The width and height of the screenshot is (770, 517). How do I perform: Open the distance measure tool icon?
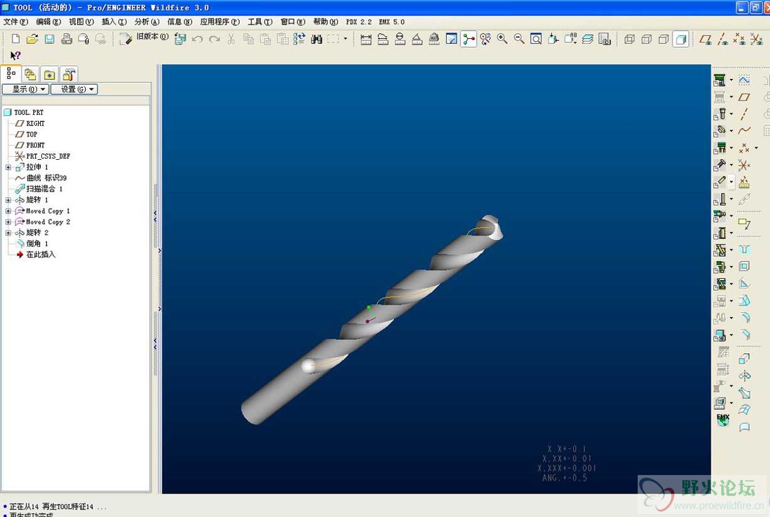pos(366,39)
